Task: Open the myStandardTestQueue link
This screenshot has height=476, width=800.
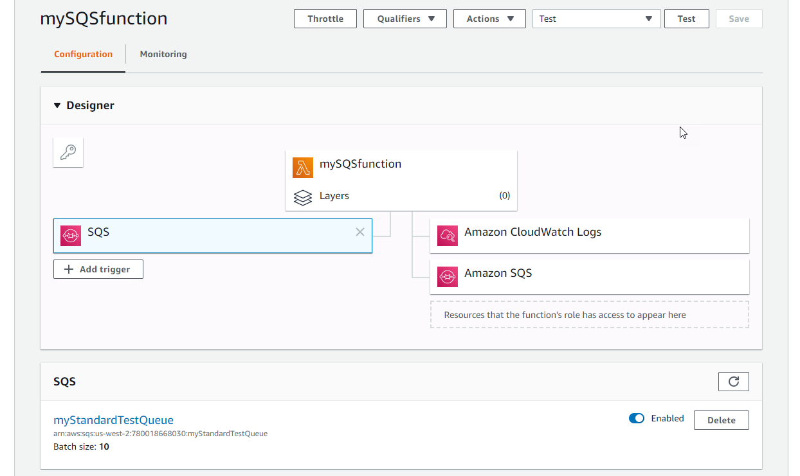Action: tap(113, 420)
